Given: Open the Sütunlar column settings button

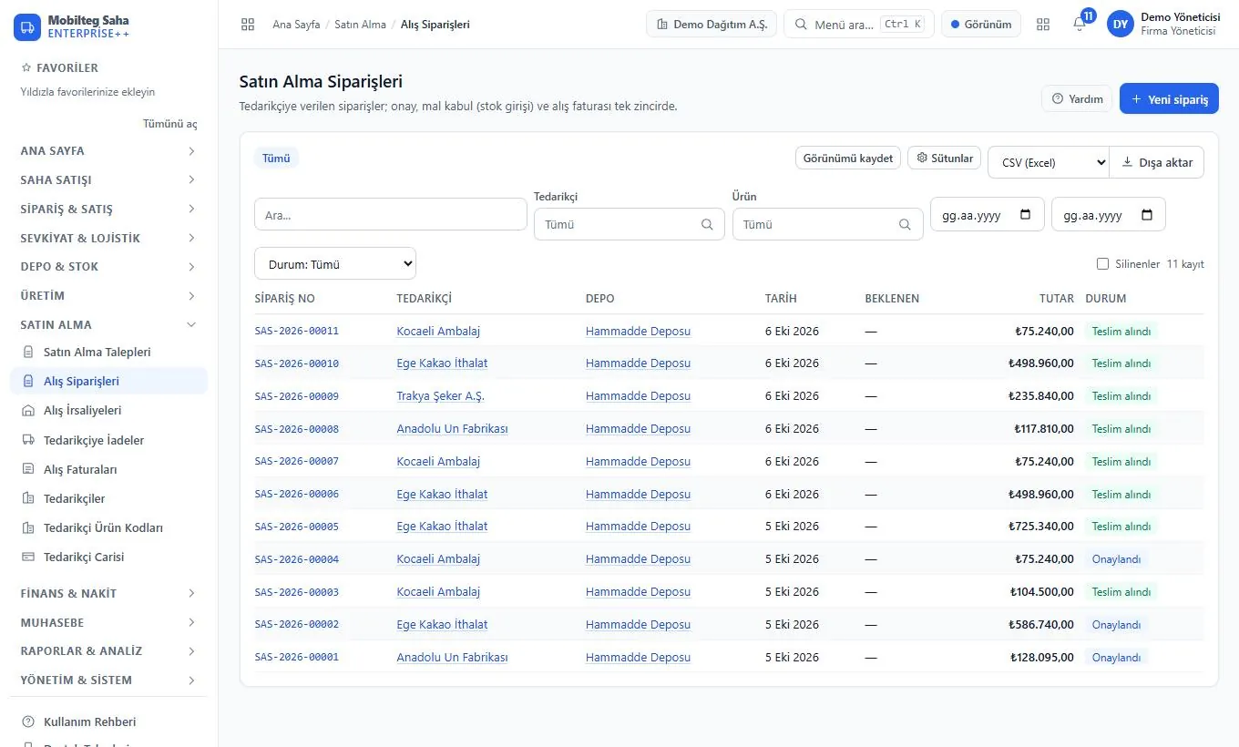Looking at the screenshot, I should pos(945,158).
